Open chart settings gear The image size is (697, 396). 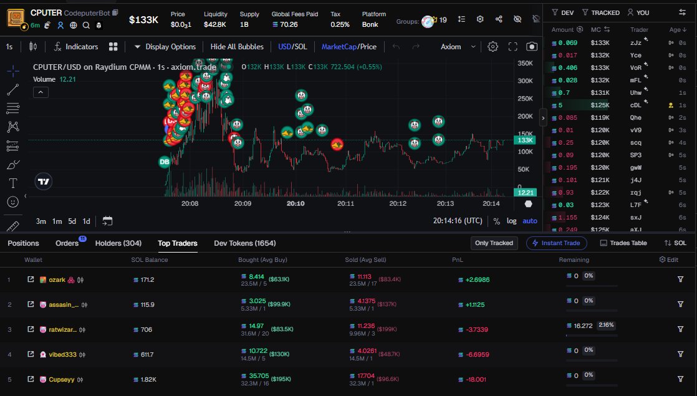[x=493, y=47]
